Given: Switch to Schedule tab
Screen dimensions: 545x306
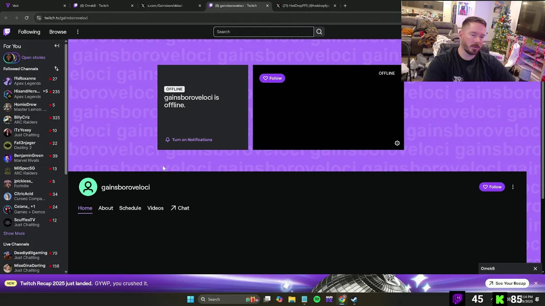Looking at the screenshot, I should [130, 208].
